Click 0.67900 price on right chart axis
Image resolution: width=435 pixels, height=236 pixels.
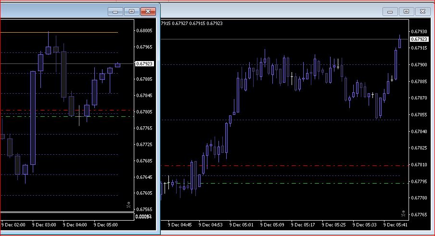coord(419,65)
